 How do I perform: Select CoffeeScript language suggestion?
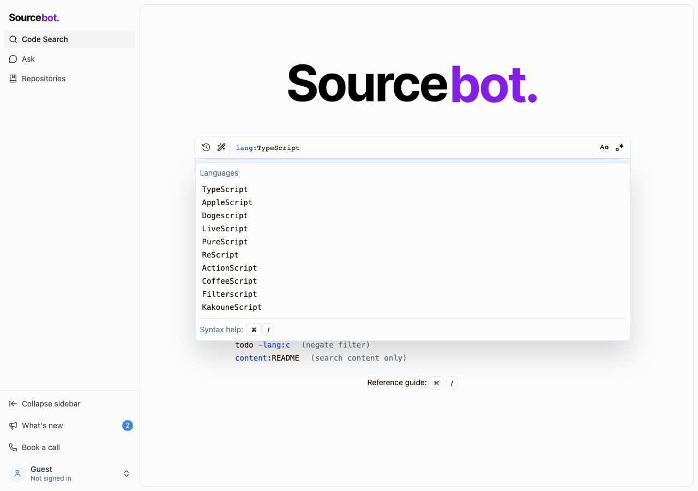point(413,281)
